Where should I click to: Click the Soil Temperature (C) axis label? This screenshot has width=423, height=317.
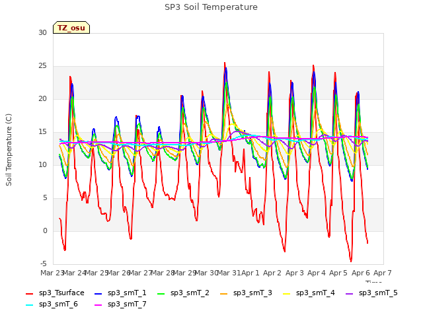coord(9,150)
